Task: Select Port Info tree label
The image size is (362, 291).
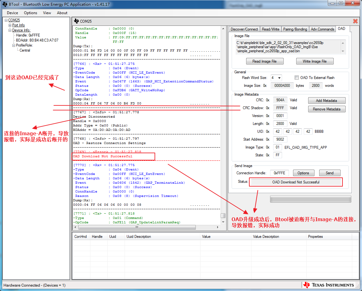Action: [x=19, y=25]
